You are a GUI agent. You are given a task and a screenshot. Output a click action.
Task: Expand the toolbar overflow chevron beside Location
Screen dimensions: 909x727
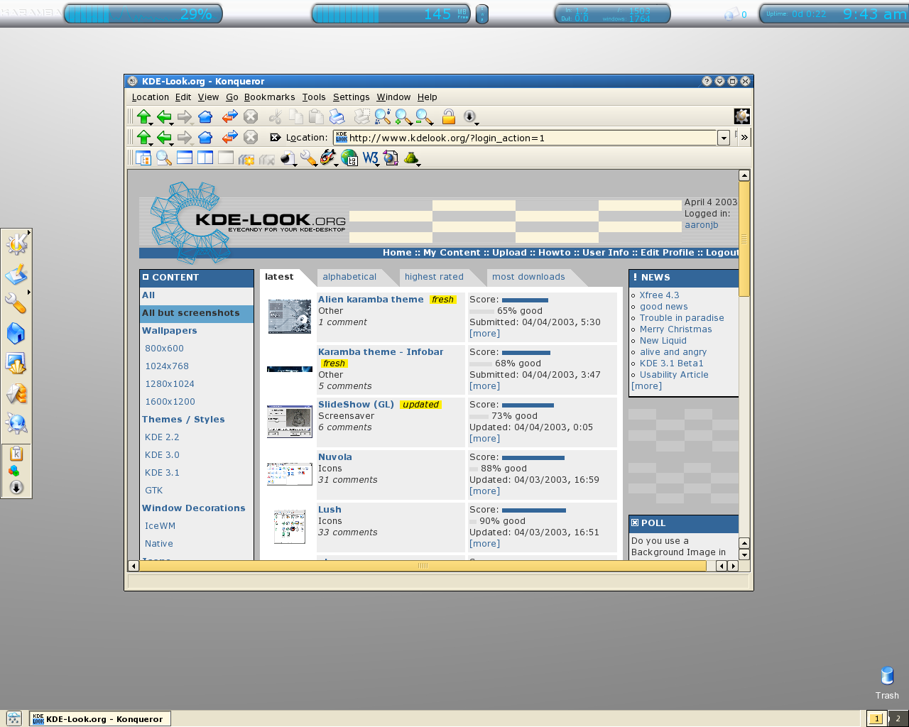point(744,138)
